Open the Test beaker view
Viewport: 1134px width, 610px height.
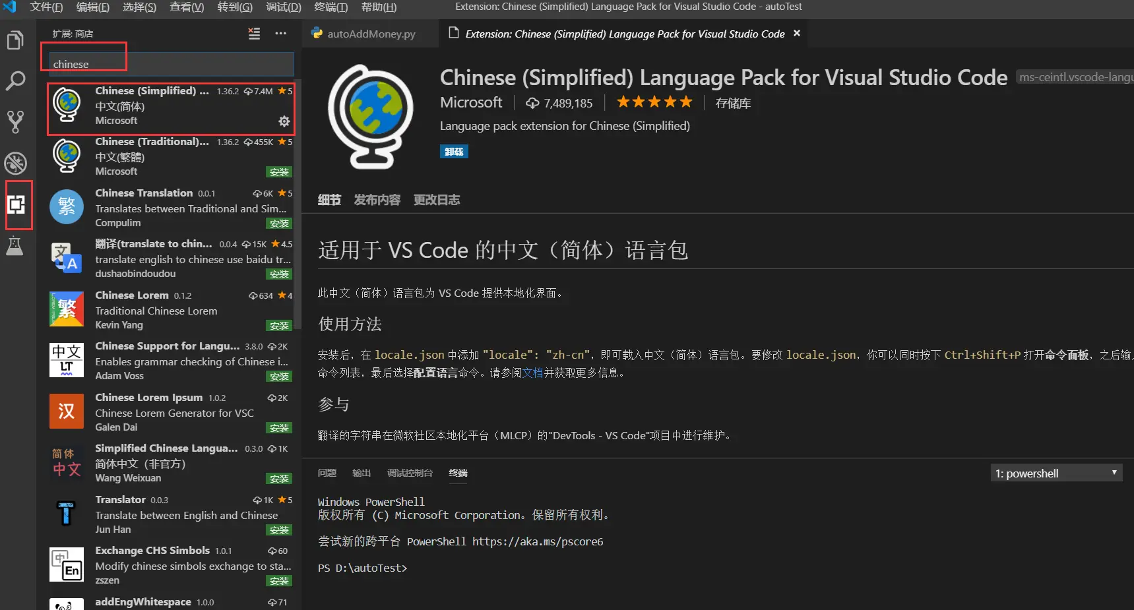pos(15,246)
